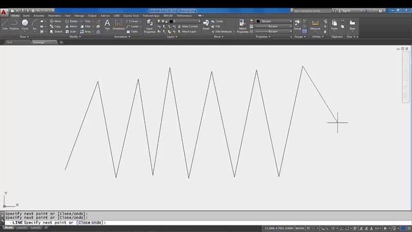Switch to the Model layout tab
The width and height of the screenshot is (412, 232).
[8, 227]
